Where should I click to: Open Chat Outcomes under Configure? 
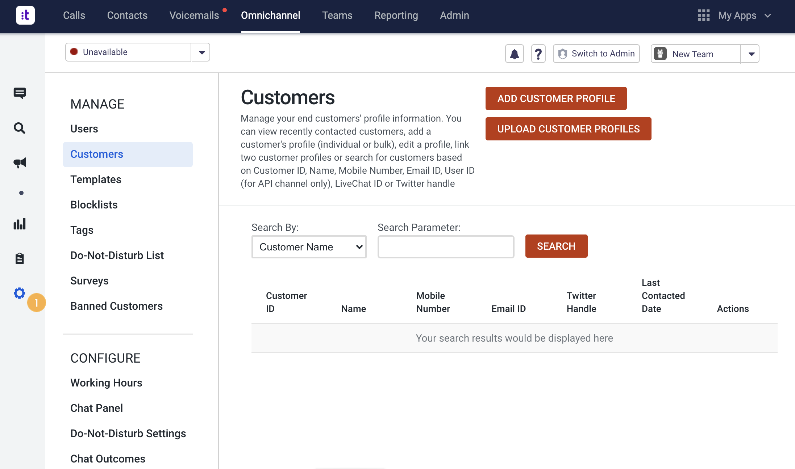coord(108,459)
